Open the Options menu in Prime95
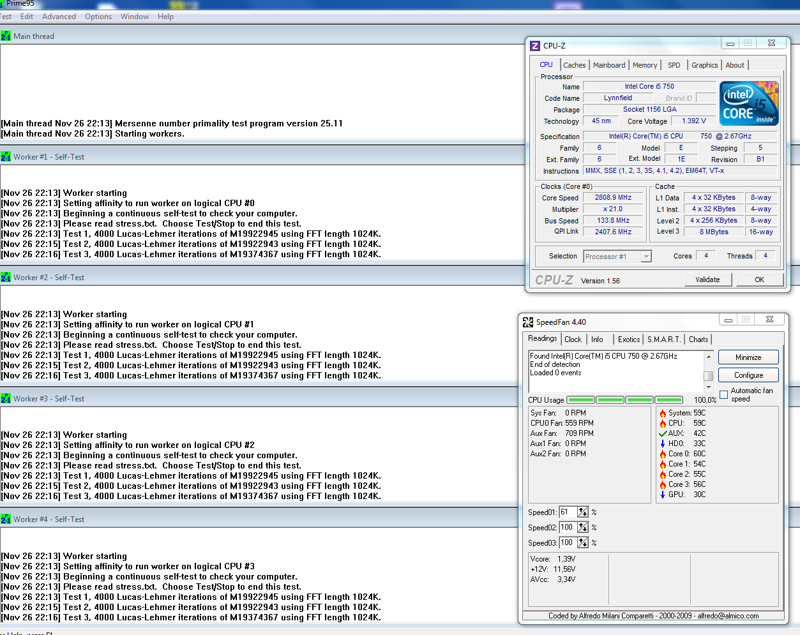The width and height of the screenshot is (800, 635). point(98,17)
